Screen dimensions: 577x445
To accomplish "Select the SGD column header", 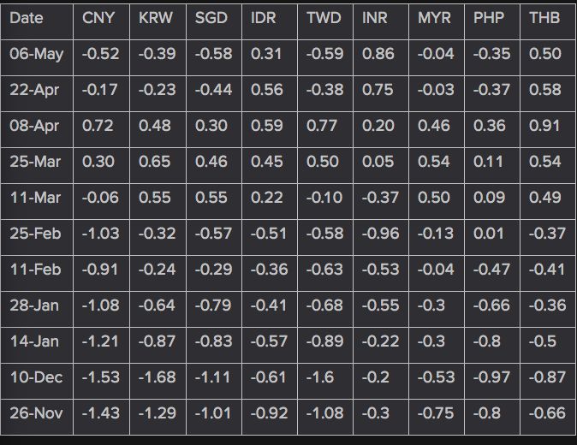I will (x=211, y=18).
